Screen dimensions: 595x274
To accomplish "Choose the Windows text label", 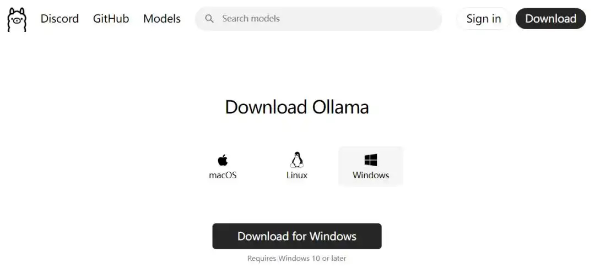I will coord(371,176).
